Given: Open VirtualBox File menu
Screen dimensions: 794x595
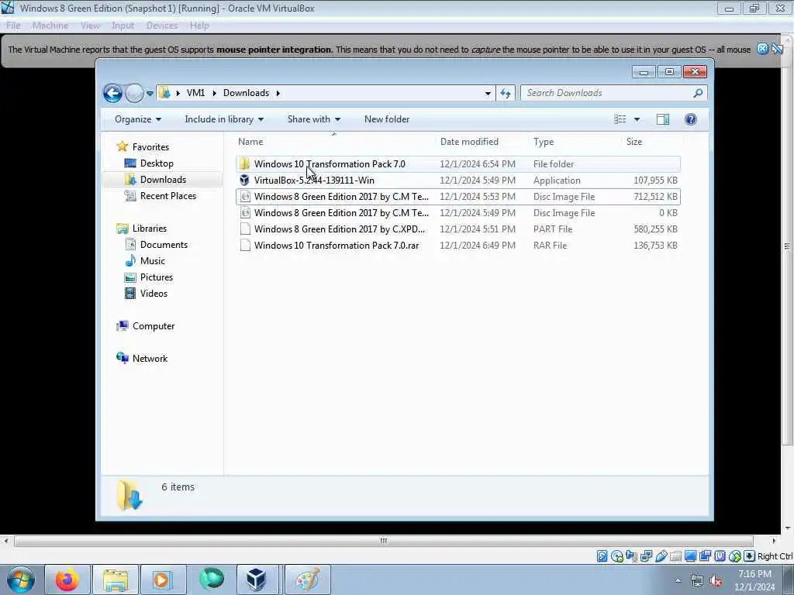Looking at the screenshot, I should (x=13, y=26).
